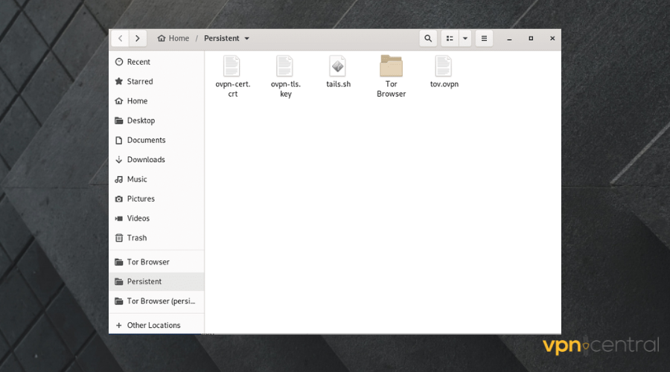Select the tails.sh script icon

(338, 66)
